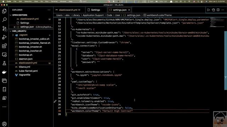Image resolution: width=227 pixels, height=127 pixels.
Task: Click workbench.colorTheme breadcrumb
Action: point(159,15)
